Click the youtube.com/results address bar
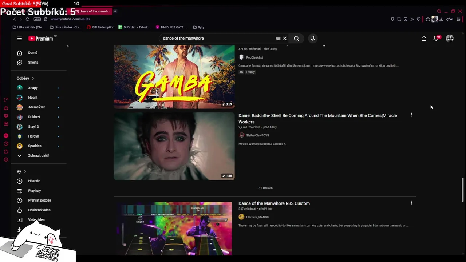Screen dimensions: 466x262 coord(70,19)
